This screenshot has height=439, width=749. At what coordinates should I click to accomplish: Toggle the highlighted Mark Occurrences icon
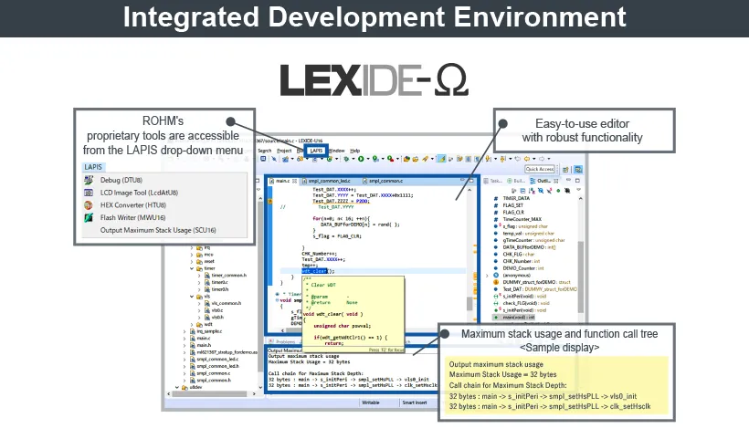click(x=441, y=159)
